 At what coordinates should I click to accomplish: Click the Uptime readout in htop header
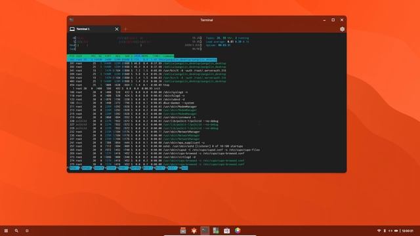(x=218, y=45)
